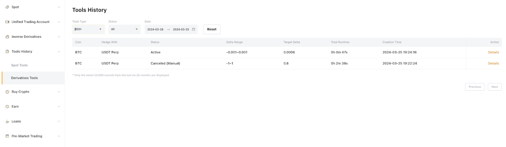Select Derivatives Tools submenu item
The height and width of the screenshot is (147, 506).
pos(24,78)
